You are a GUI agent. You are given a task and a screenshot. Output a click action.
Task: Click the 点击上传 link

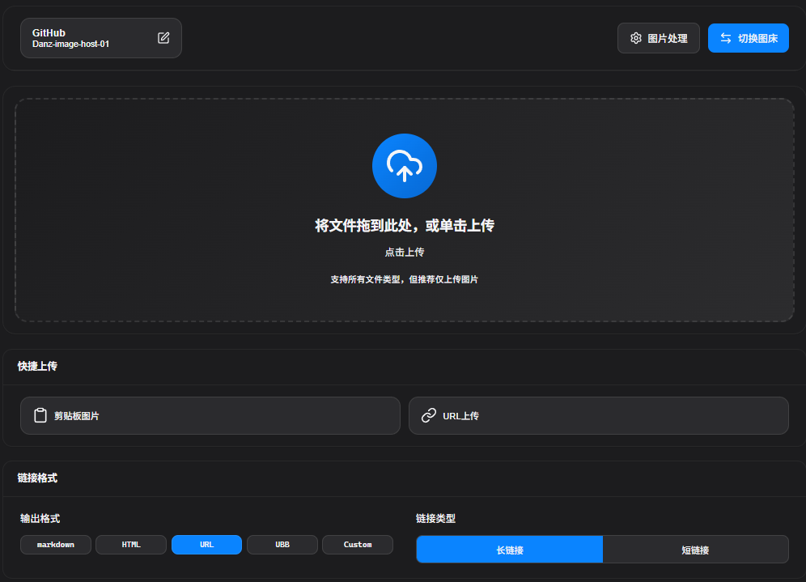tap(404, 252)
